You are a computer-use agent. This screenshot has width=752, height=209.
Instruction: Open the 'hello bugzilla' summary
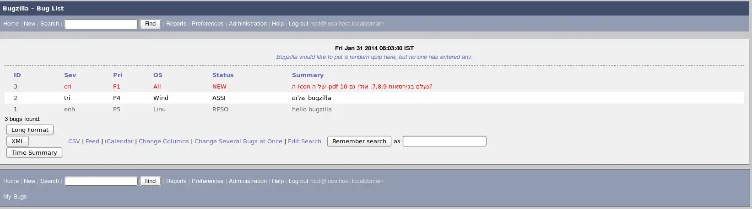pyautogui.click(x=312, y=110)
